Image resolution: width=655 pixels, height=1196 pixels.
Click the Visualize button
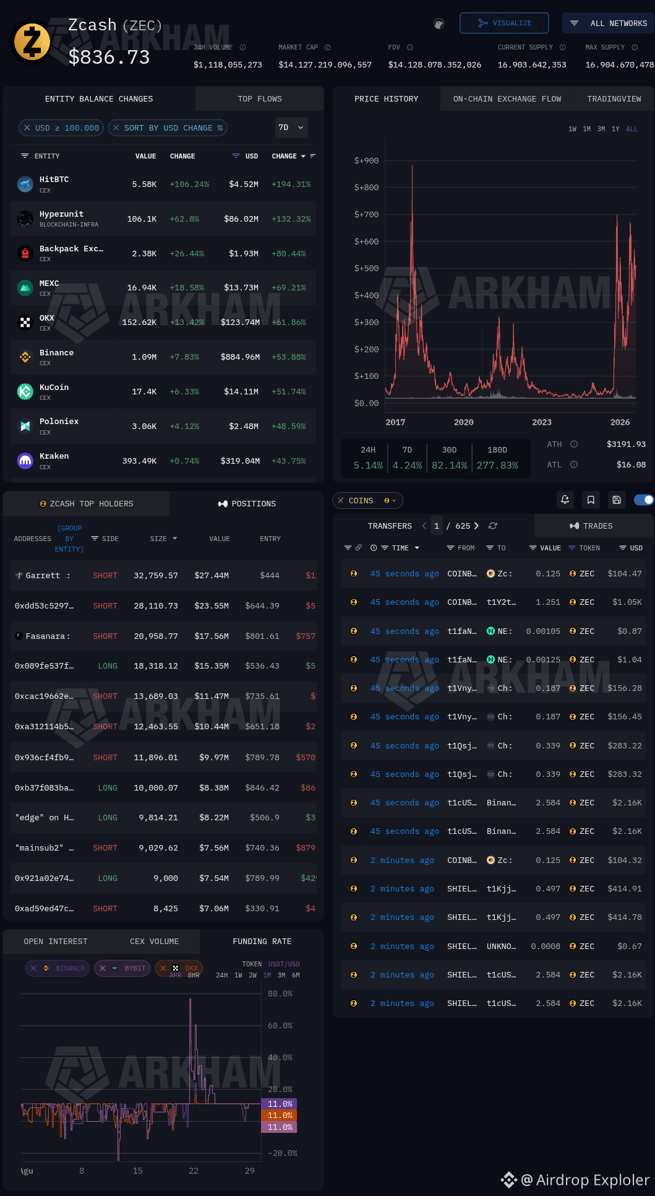click(x=504, y=23)
